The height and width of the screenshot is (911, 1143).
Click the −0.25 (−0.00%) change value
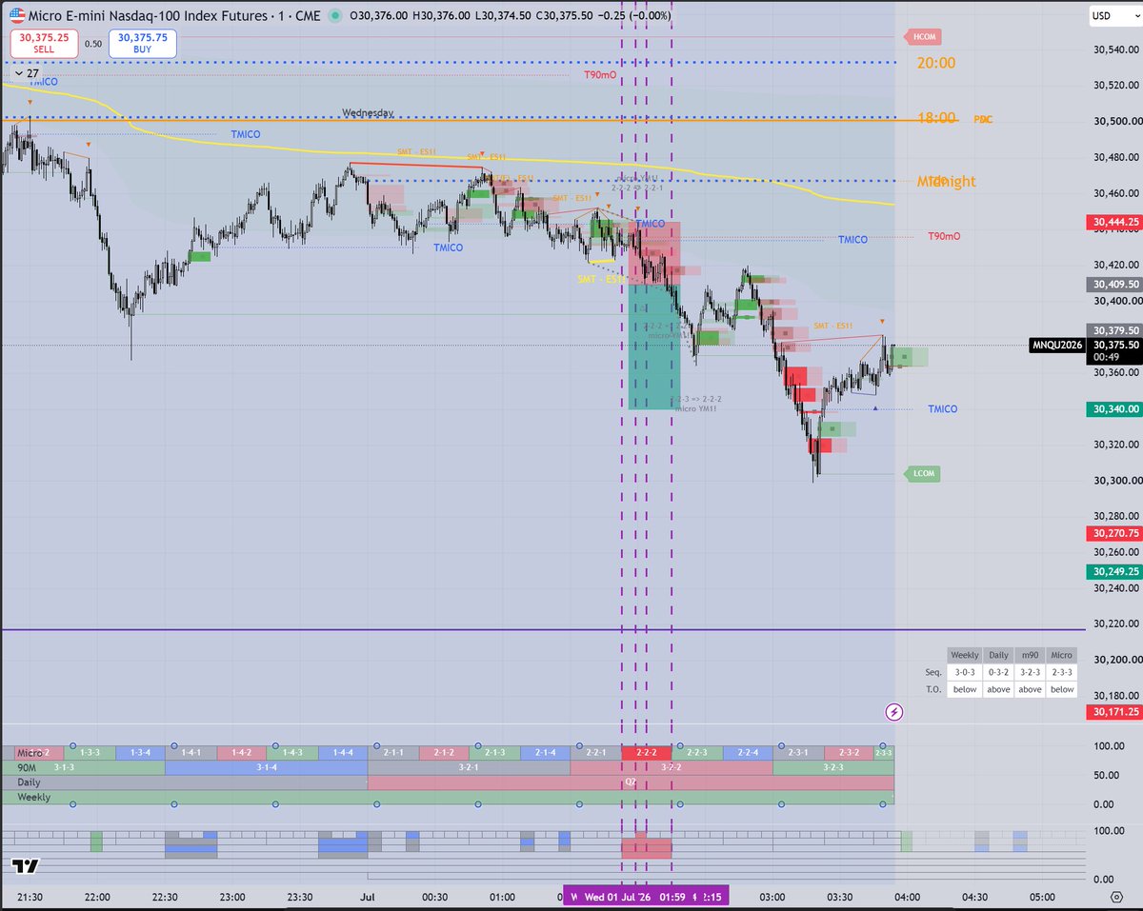[x=633, y=15]
